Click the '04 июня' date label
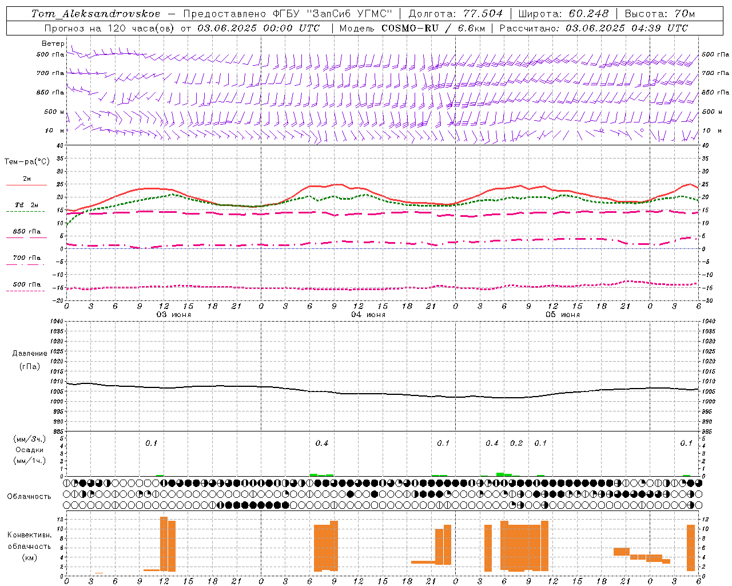Image resolution: width=732 pixels, height=586 pixels. click(368, 315)
